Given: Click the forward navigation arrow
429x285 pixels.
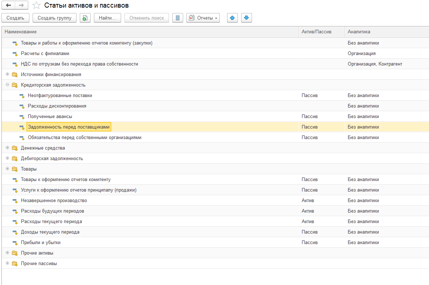Looking at the screenshot, I should [21, 5].
